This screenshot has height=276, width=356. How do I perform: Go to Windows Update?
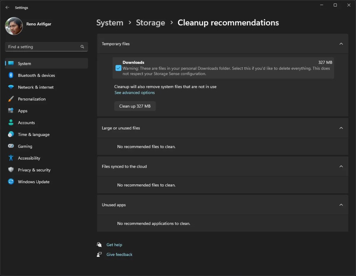point(33,182)
